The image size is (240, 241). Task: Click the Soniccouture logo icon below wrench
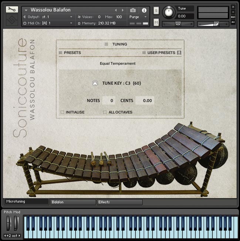[x=12, y=20]
